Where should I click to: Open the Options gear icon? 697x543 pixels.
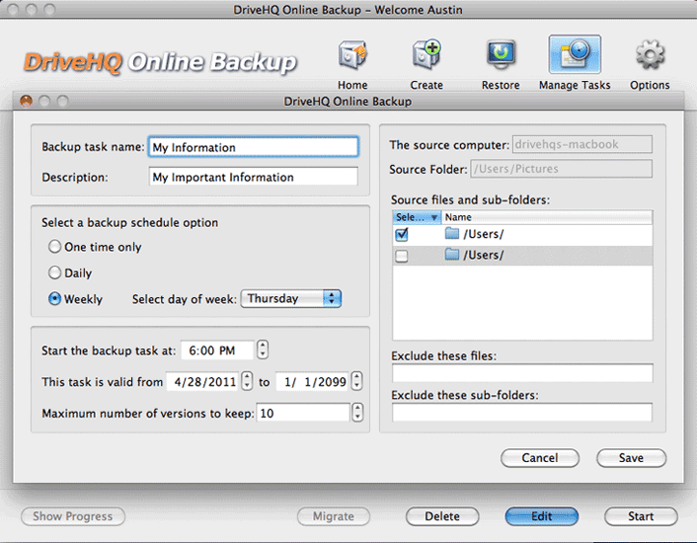pyautogui.click(x=650, y=55)
